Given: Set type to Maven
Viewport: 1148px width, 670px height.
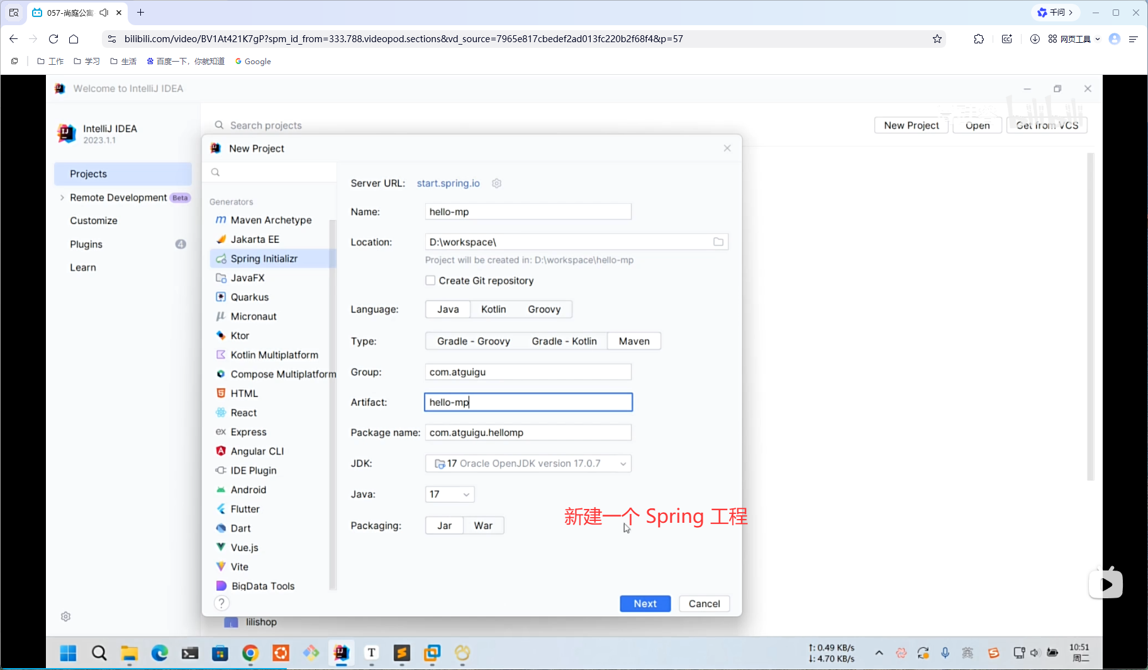Looking at the screenshot, I should point(634,342).
